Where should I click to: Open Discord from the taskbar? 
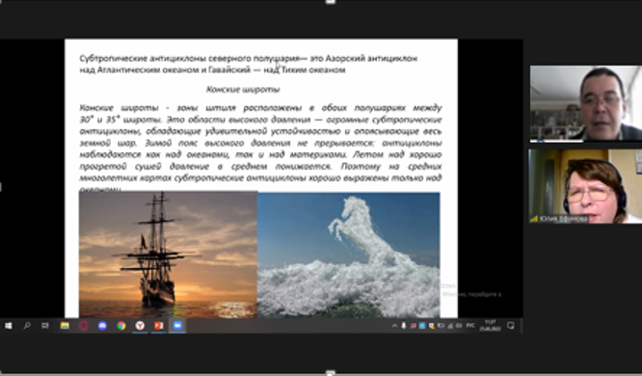(x=102, y=326)
